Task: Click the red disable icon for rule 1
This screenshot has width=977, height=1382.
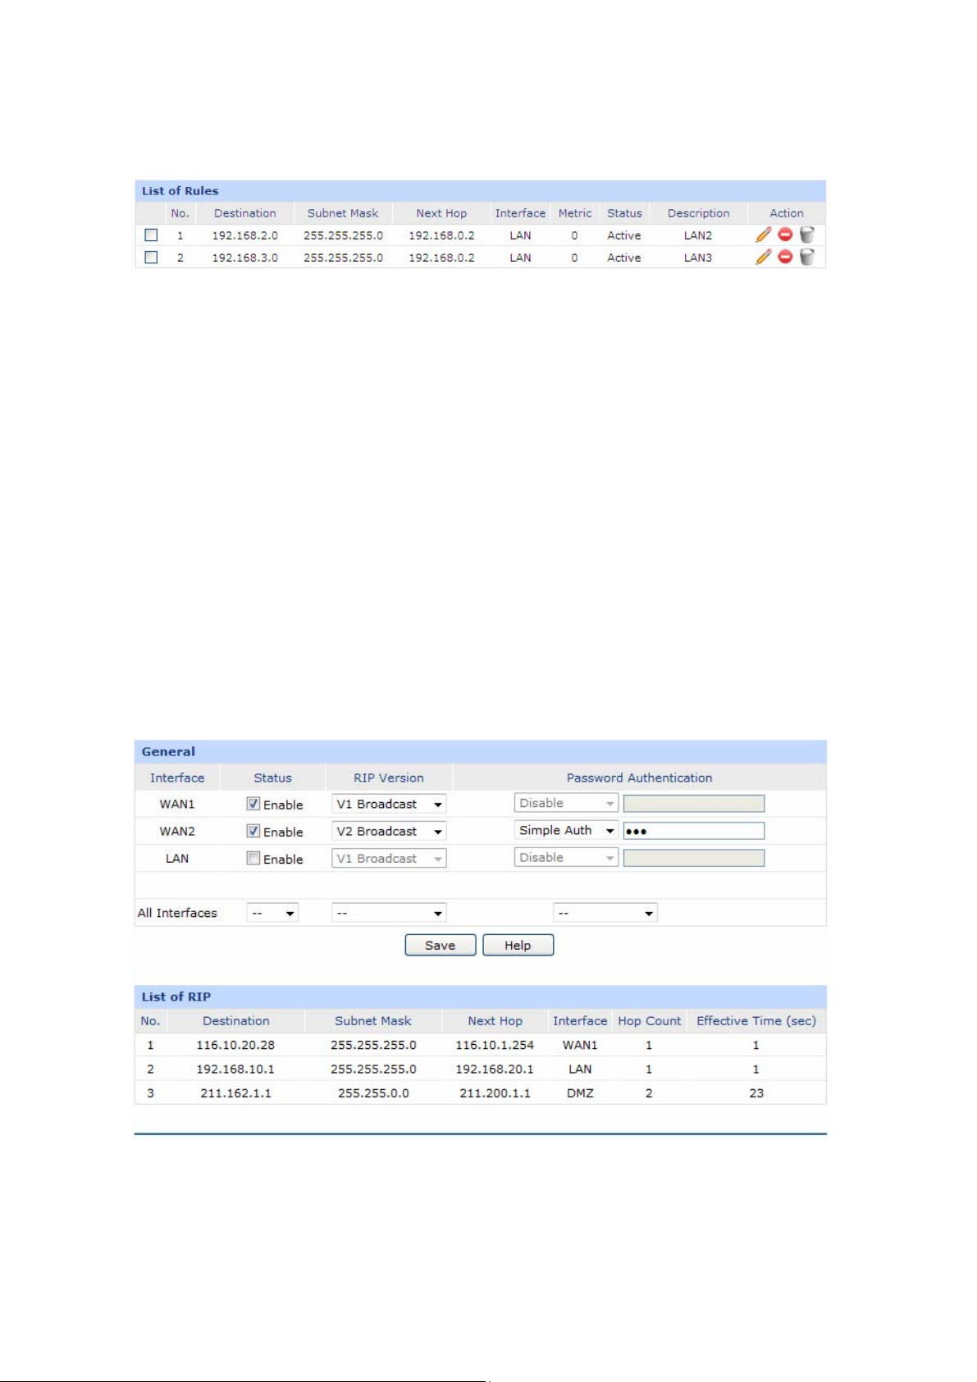Action: point(785,235)
